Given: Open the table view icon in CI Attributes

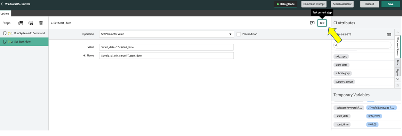Looking at the screenshot, I should (x=389, y=34).
